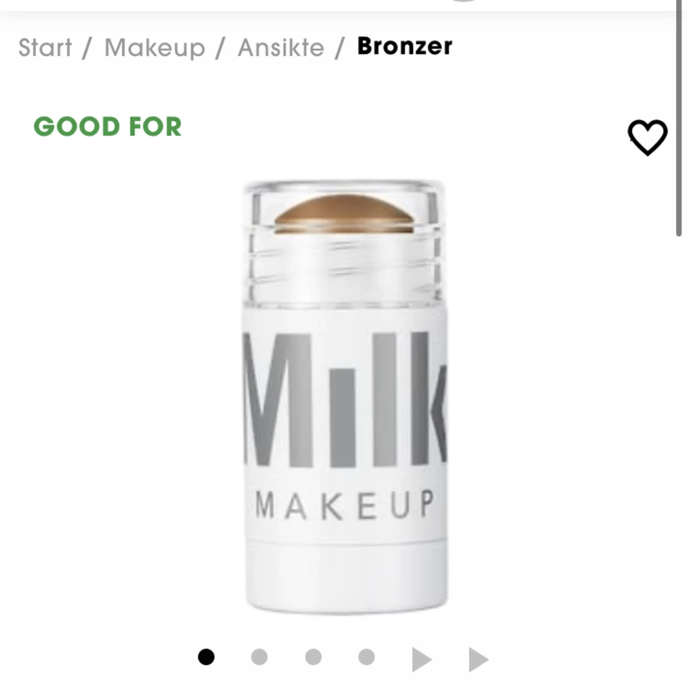Click the page's vertical scrollbar thumb

pos(678,118)
